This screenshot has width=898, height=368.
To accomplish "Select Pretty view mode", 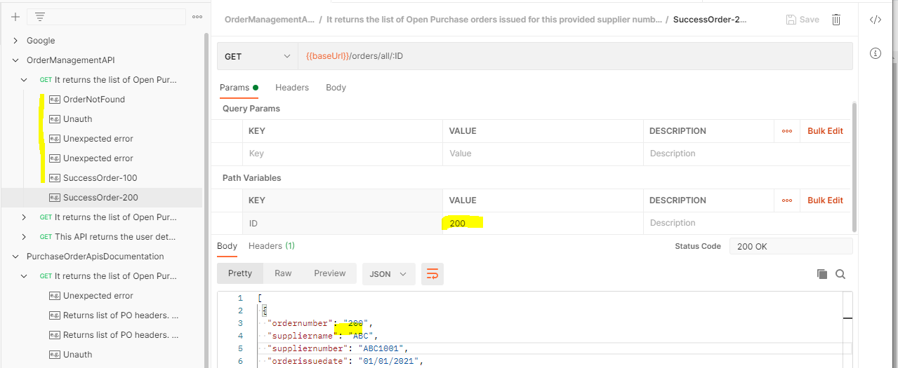I will click(x=239, y=273).
